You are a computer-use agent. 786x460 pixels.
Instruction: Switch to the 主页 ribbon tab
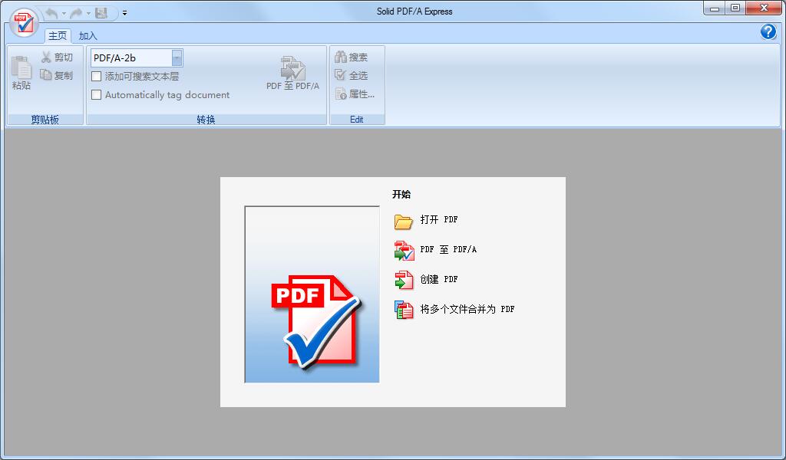pyautogui.click(x=57, y=35)
